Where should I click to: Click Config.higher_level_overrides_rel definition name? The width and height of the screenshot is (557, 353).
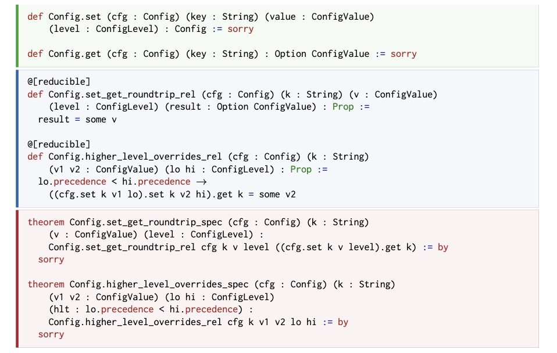pyautogui.click(x=135, y=157)
